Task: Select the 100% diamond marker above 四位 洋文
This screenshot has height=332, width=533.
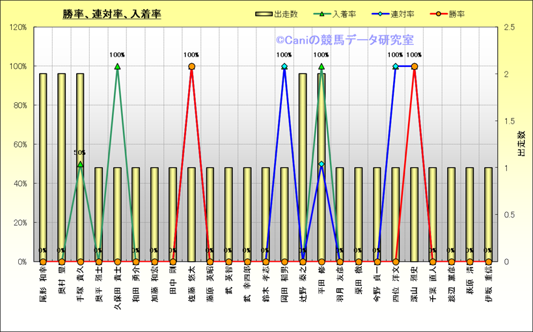Action: 396,66
